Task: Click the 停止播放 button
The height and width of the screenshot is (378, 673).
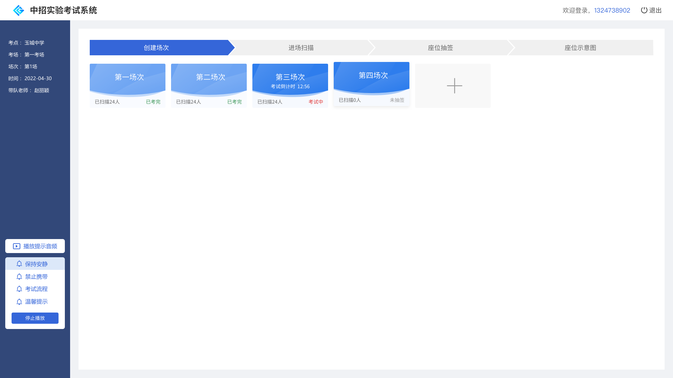Action: tap(35, 318)
